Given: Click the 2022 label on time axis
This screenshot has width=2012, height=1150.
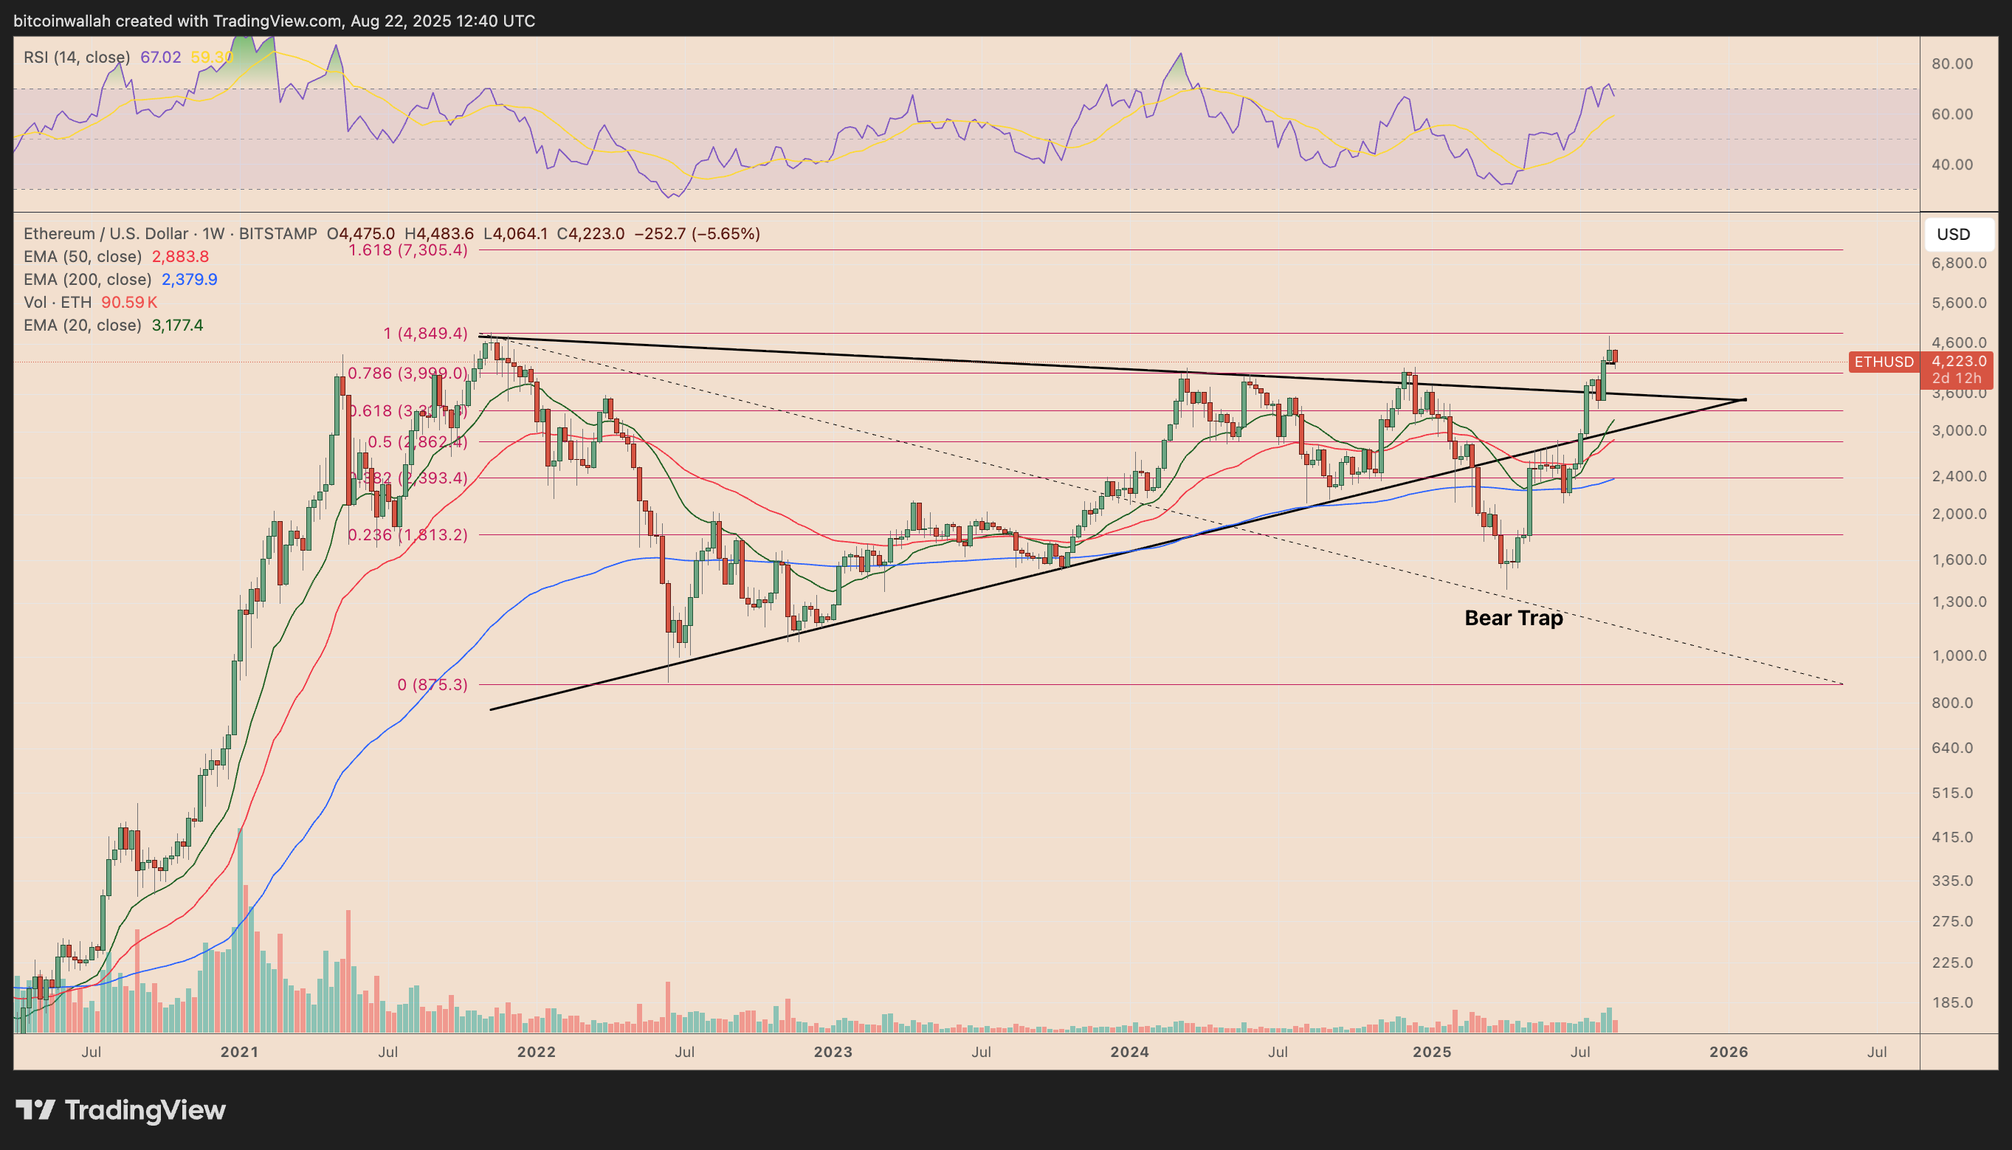Looking at the screenshot, I should tap(536, 1052).
